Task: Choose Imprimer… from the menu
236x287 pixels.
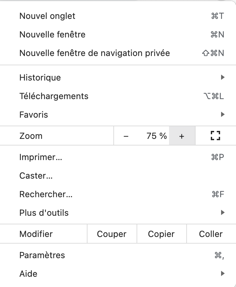Action: coord(41,157)
